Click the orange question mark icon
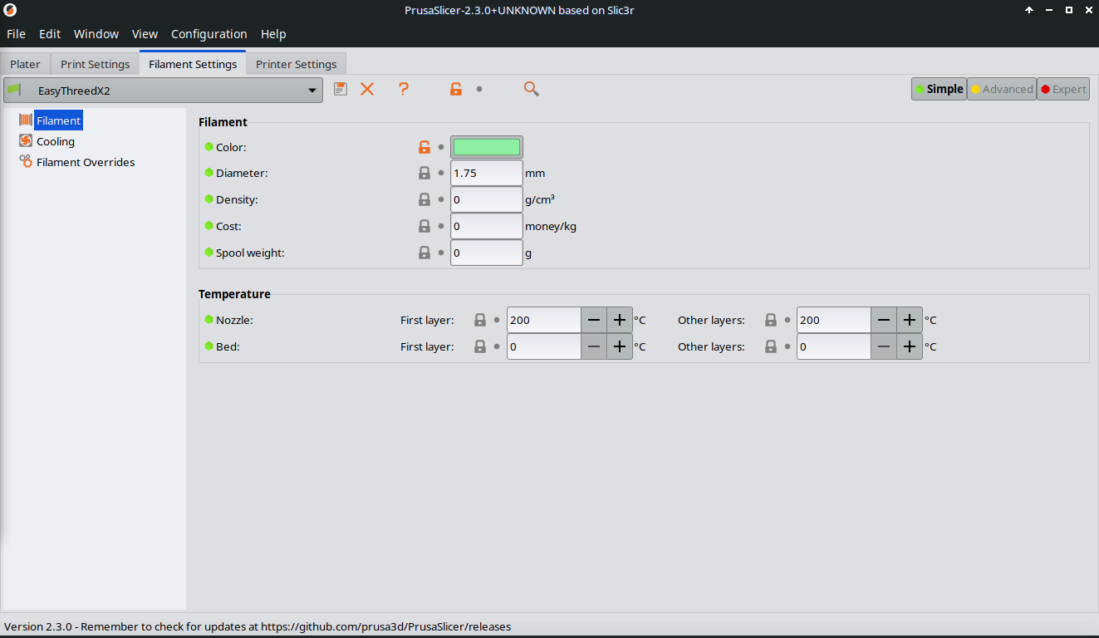The width and height of the screenshot is (1099, 638). [404, 89]
